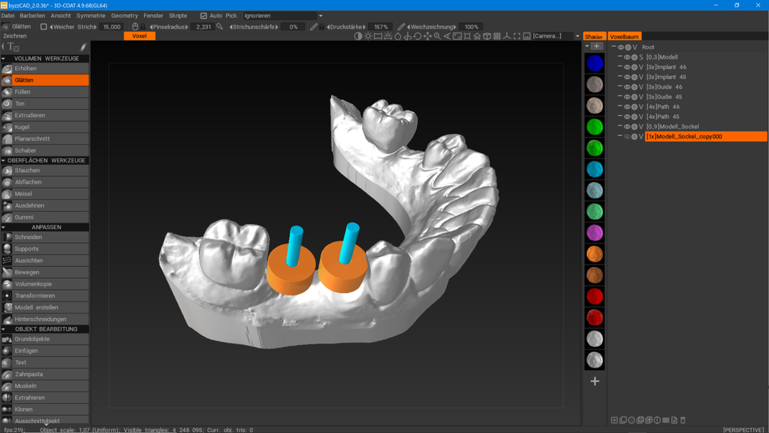Choose the Ton sculpt tool
This screenshot has height=433, width=769.
coord(45,104)
